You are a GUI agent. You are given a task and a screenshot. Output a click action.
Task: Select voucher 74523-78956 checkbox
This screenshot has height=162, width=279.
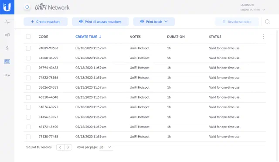pos(28,78)
